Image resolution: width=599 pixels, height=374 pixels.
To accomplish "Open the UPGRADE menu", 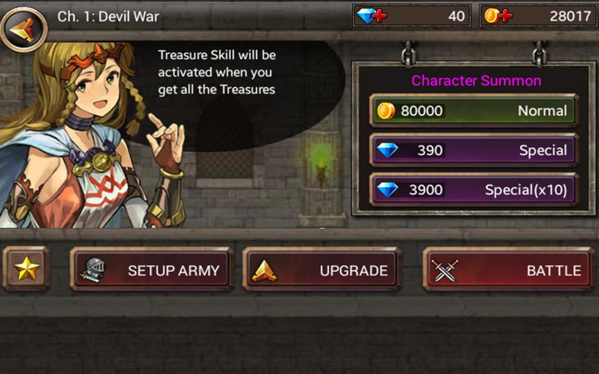I will coord(322,269).
